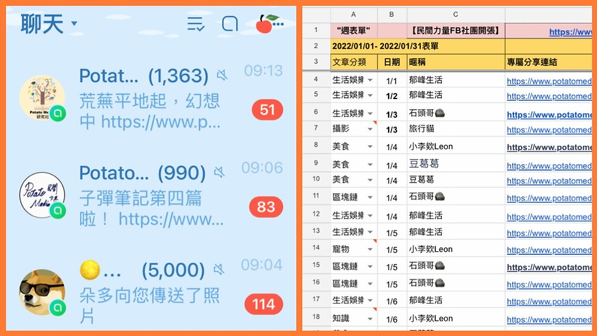Select spreadsheet column B header
The height and width of the screenshot is (336, 597).
[392, 14]
